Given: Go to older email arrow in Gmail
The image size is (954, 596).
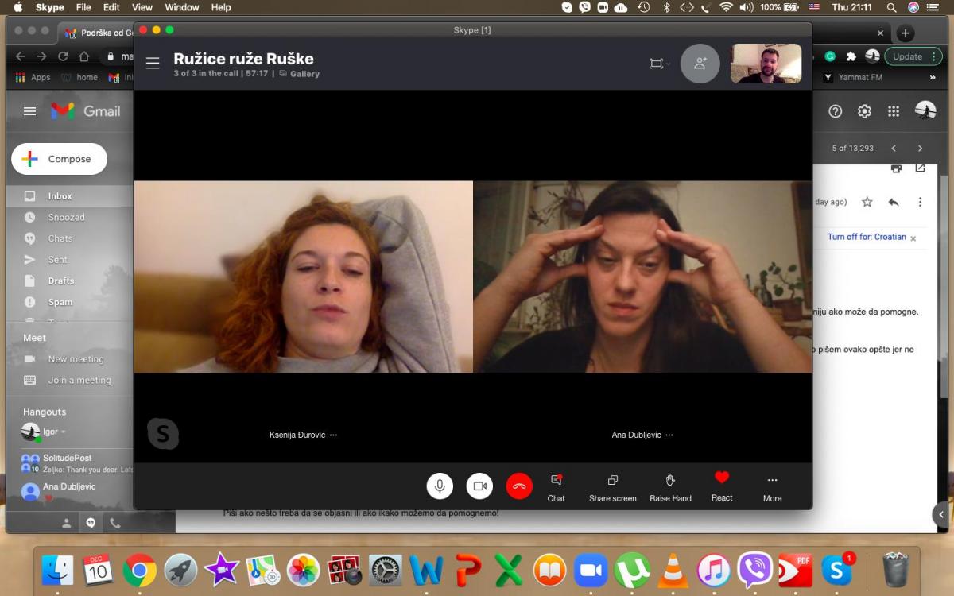Looking at the screenshot, I should pyautogui.click(x=920, y=149).
